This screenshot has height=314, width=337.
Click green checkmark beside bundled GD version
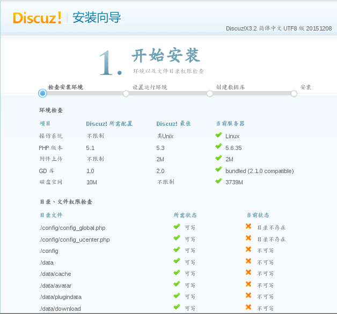tap(218, 169)
